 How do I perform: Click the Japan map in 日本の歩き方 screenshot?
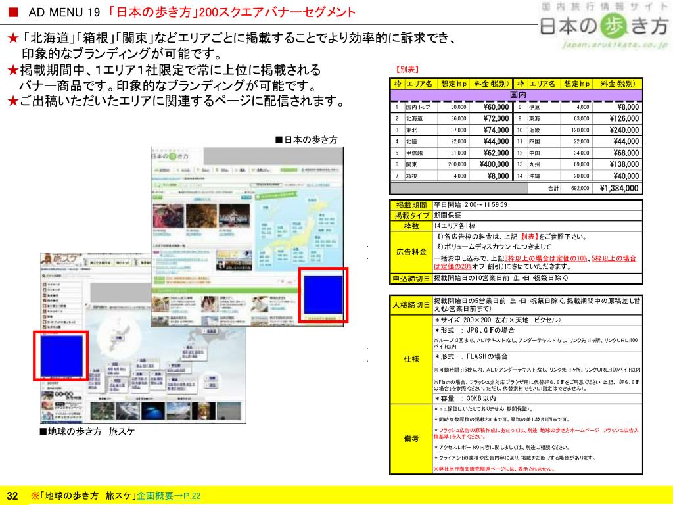pyautogui.click(x=299, y=231)
